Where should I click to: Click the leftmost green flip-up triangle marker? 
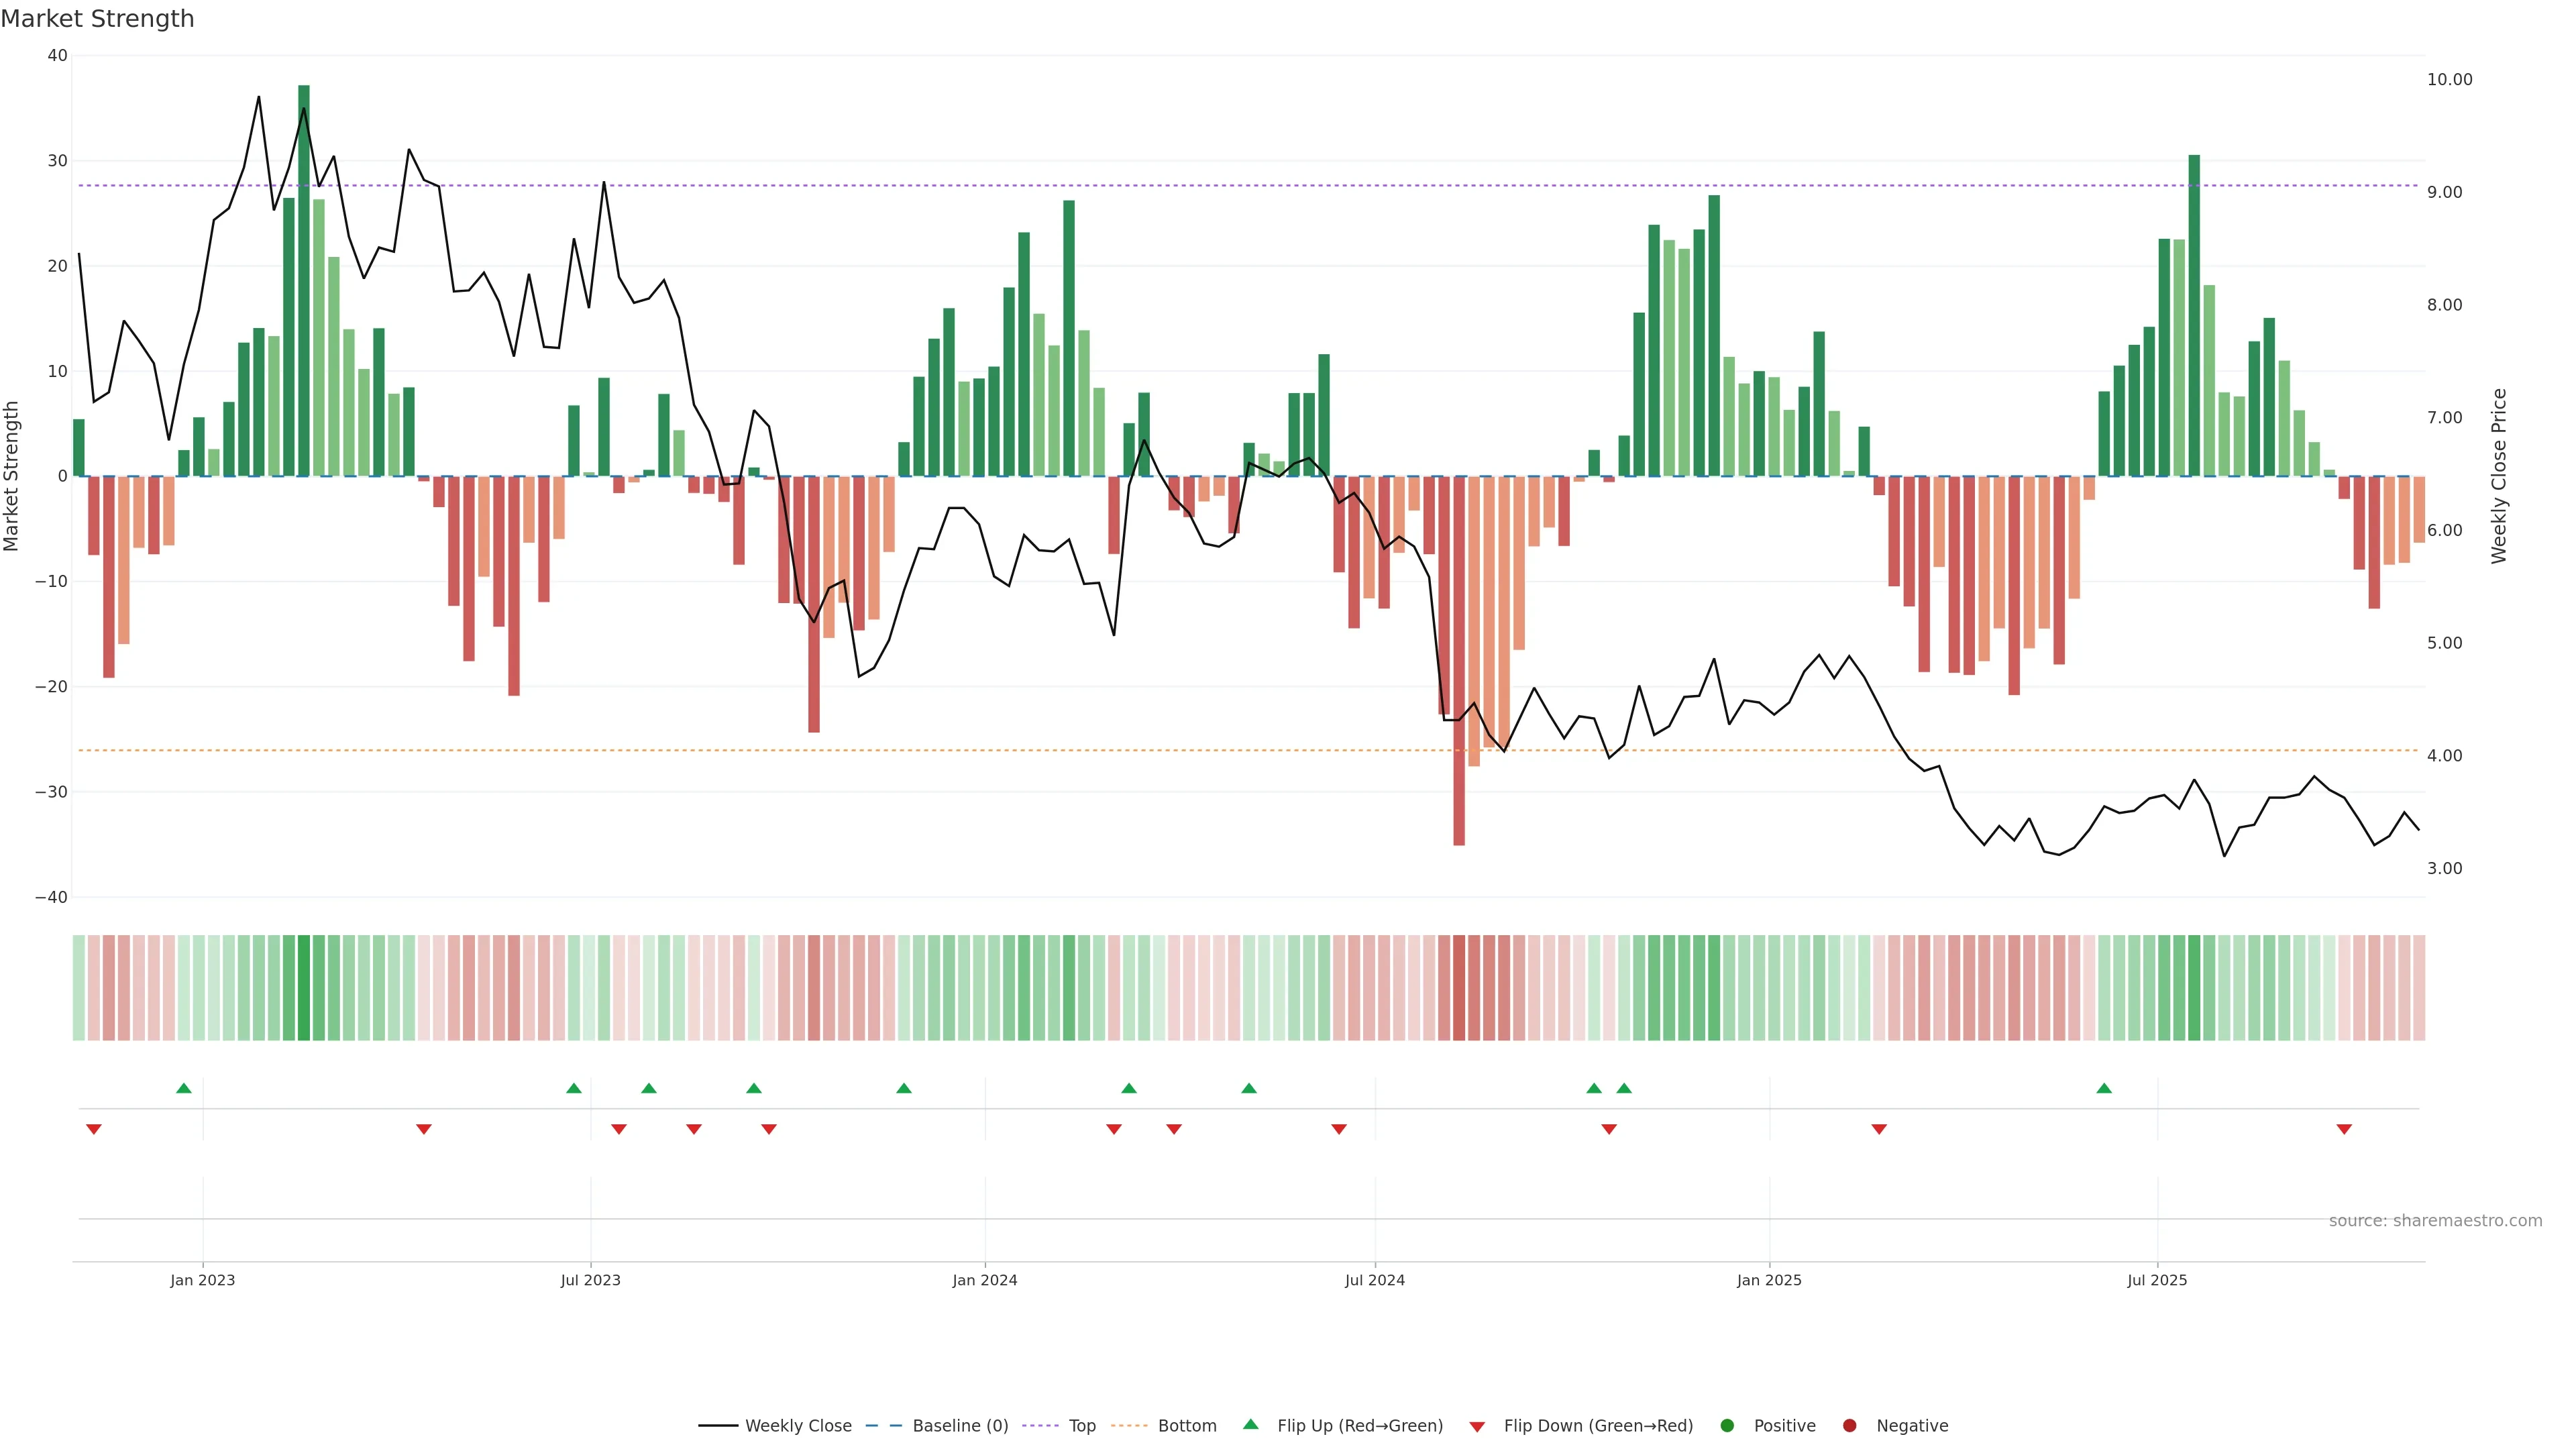[x=184, y=1088]
